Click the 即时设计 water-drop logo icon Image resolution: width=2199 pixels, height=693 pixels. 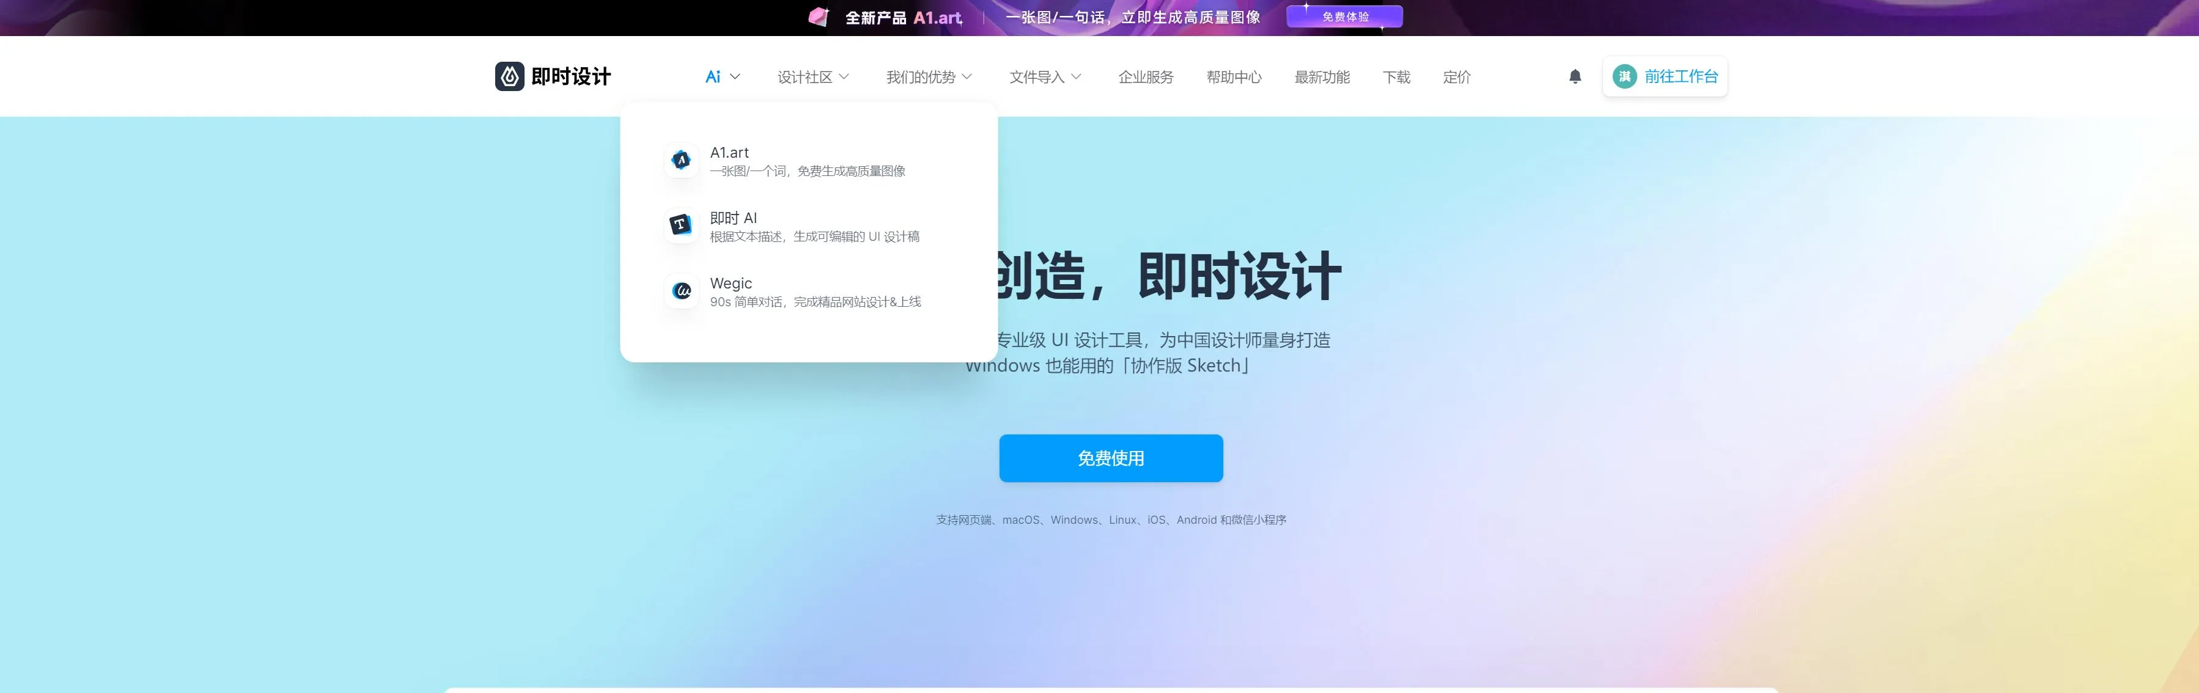tap(510, 76)
